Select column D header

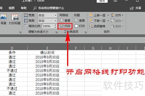click(x=12, y=48)
